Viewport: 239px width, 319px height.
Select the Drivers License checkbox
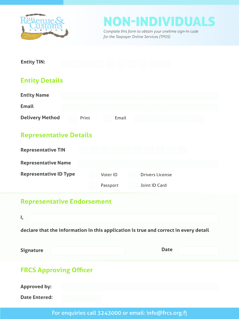tap(133, 174)
